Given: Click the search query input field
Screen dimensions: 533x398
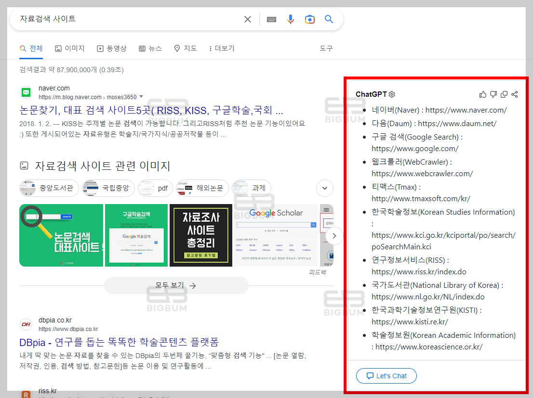Looking at the screenshot, I should [129, 19].
